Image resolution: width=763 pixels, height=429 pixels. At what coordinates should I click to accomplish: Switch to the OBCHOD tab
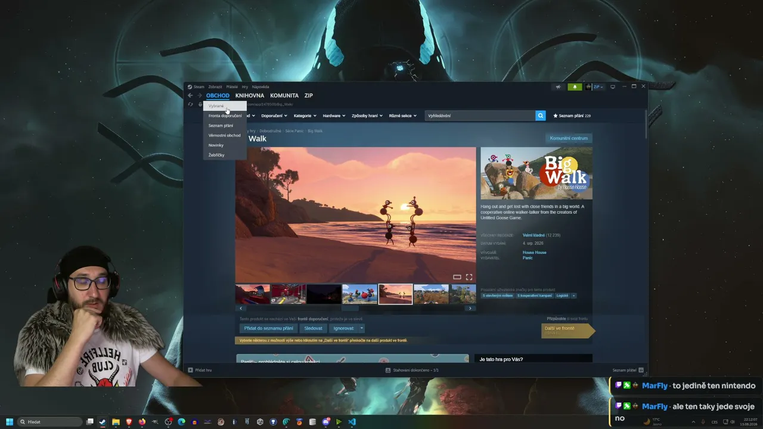pyautogui.click(x=218, y=95)
